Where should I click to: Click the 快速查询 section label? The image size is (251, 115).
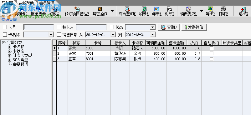9,20
